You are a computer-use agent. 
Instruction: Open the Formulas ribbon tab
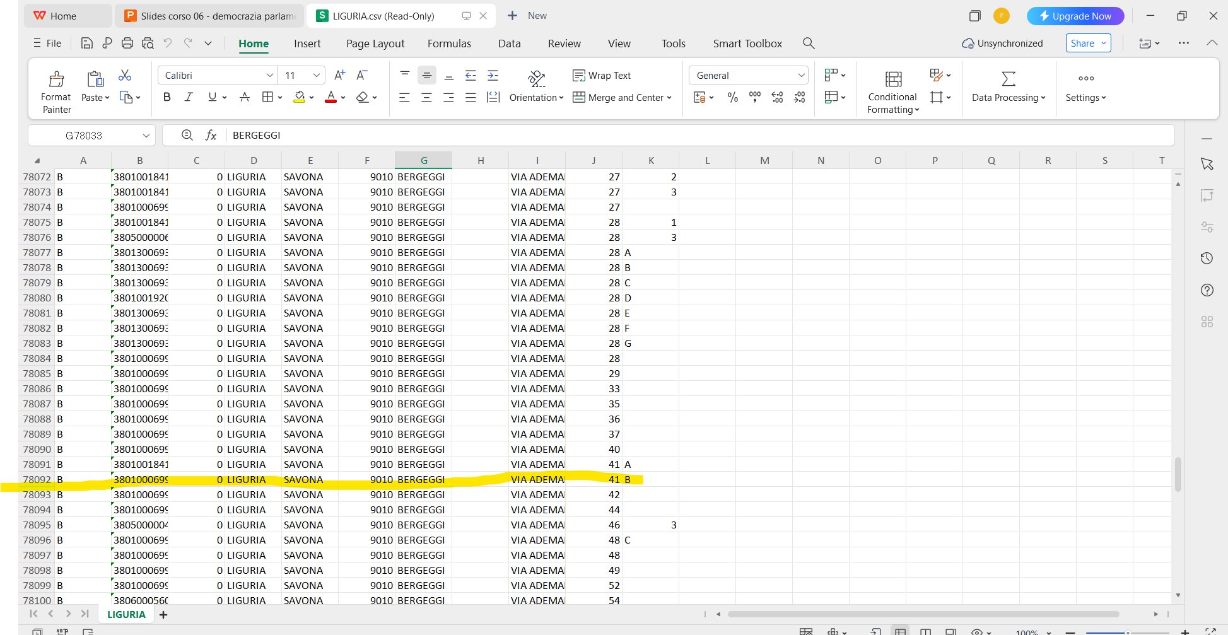[448, 44]
